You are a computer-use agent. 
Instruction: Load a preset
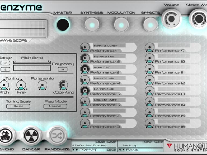(x=100, y=142)
